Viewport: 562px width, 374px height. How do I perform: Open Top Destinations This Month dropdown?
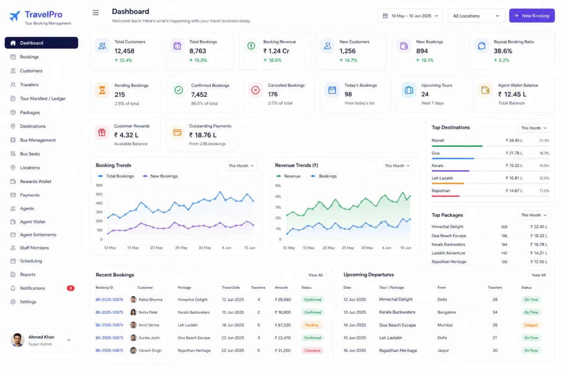point(534,128)
